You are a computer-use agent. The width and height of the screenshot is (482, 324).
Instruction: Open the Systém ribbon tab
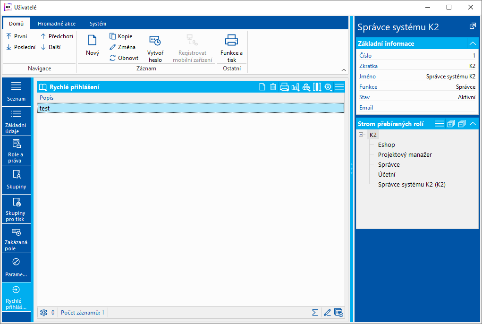click(98, 24)
